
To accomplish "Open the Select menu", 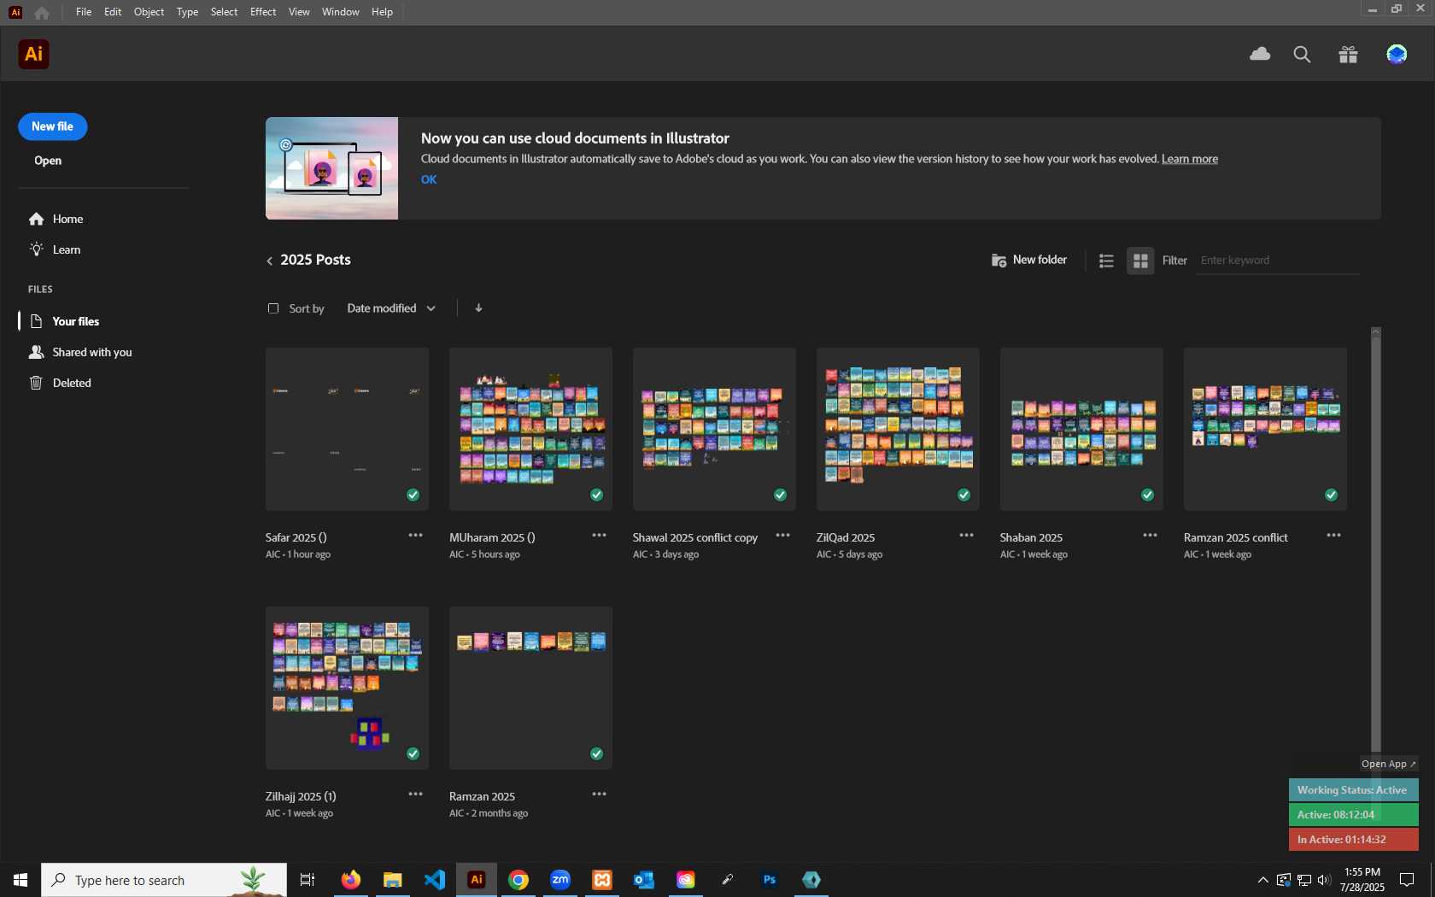I will (224, 12).
